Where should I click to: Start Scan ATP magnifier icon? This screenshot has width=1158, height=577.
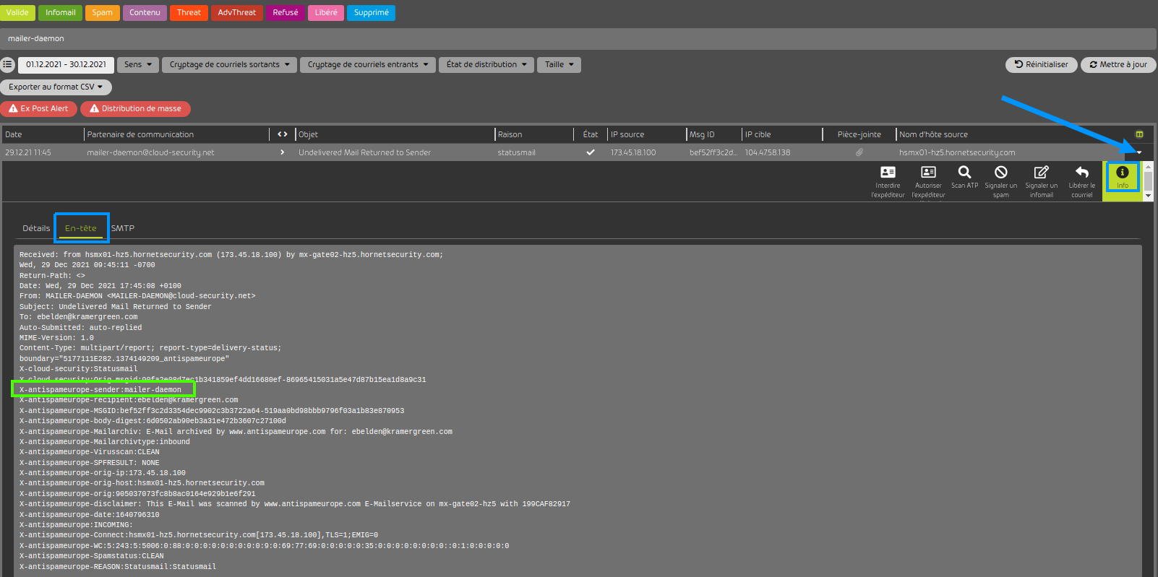964,173
